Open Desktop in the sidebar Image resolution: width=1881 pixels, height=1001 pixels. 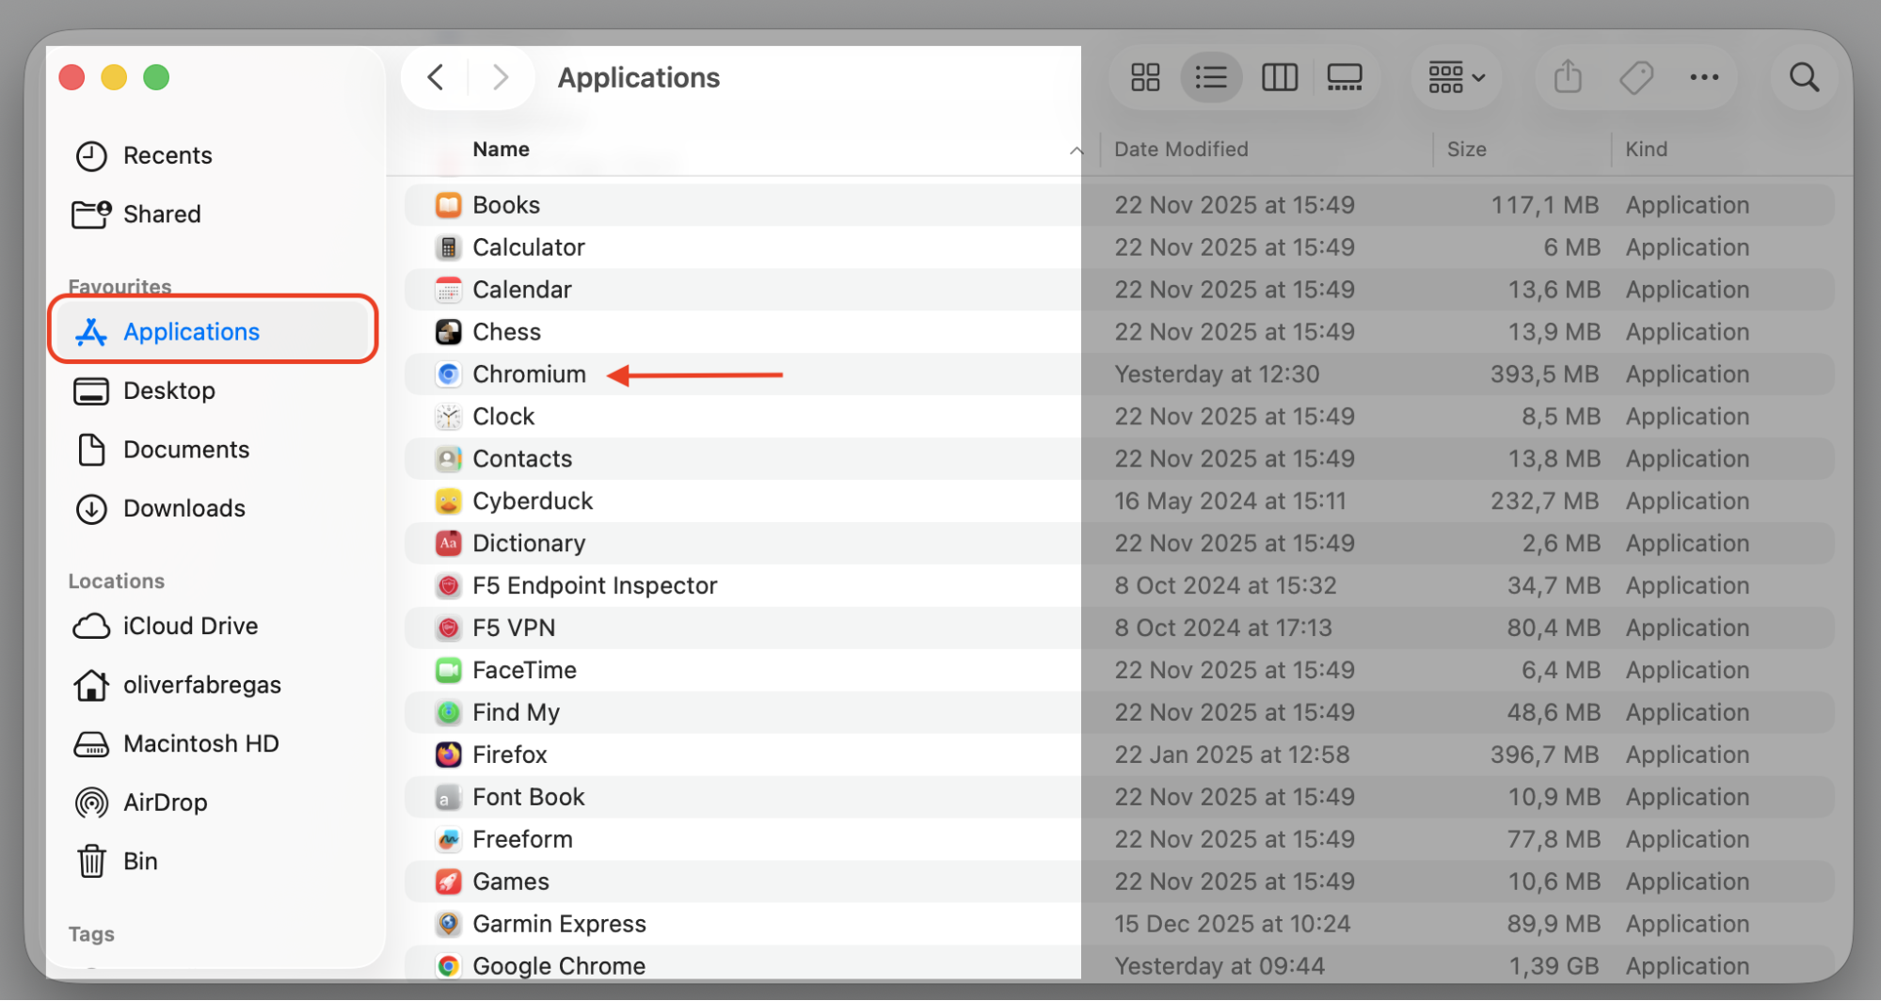click(x=213, y=390)
